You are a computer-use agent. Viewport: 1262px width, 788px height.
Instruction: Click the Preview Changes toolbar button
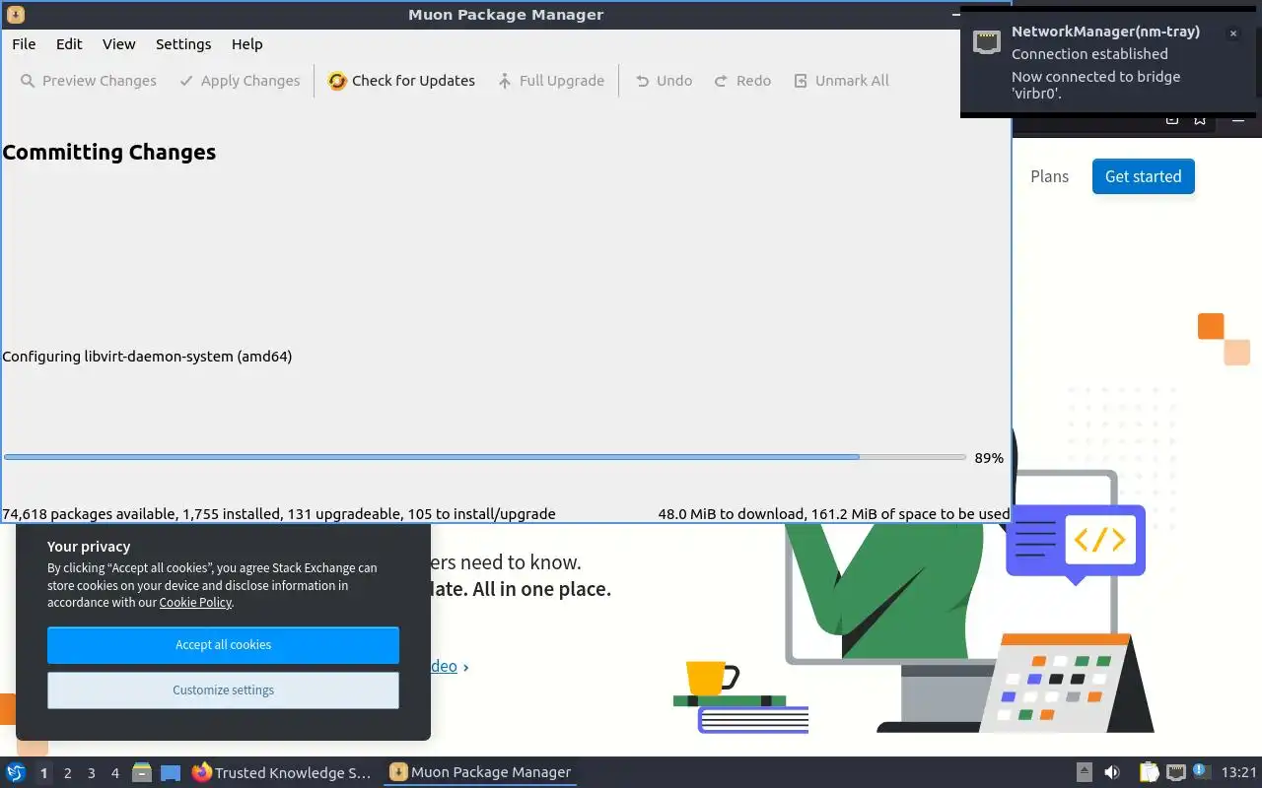(x=89, y=81)
